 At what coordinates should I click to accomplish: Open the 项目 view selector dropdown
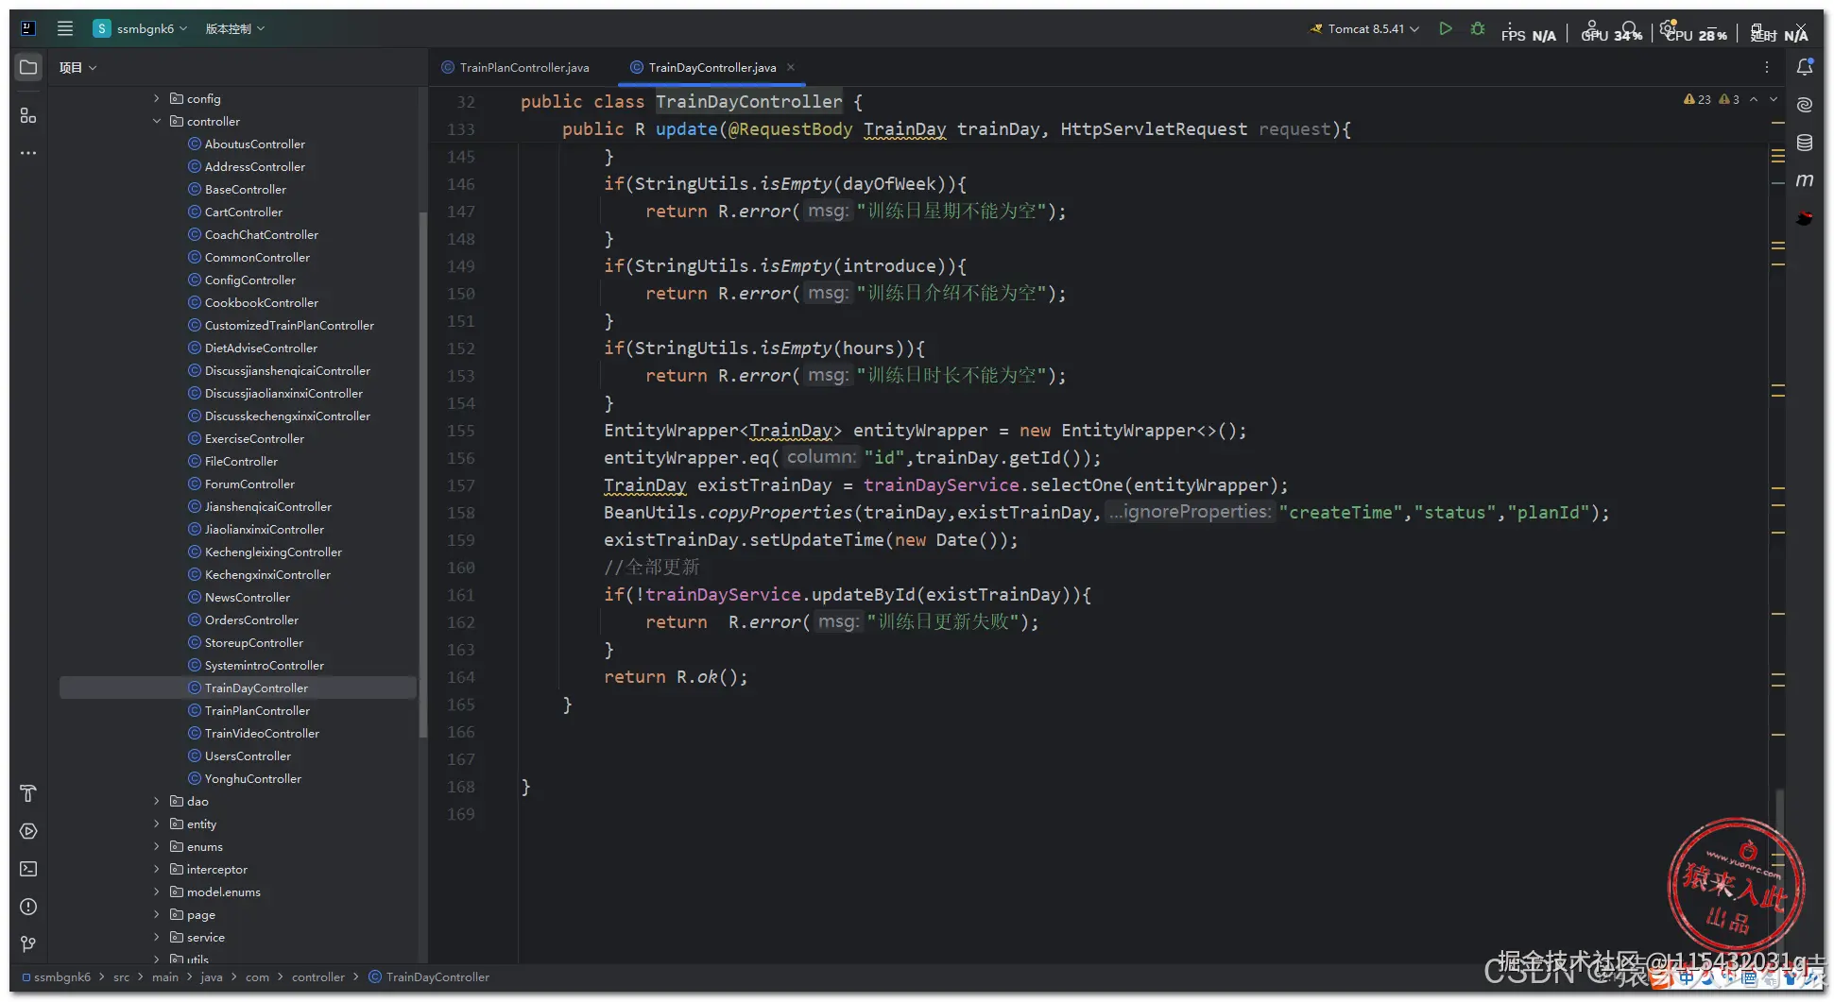(78, 67)
